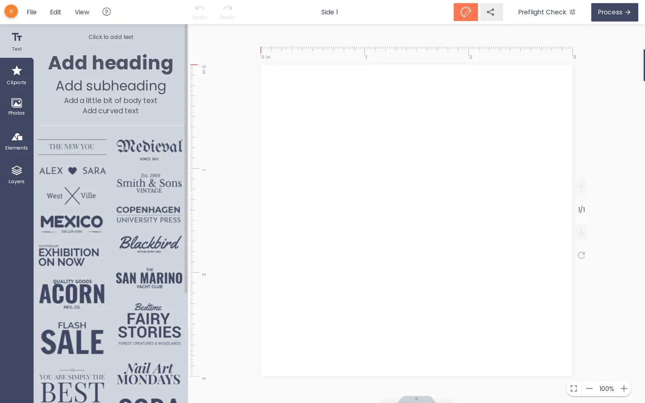Viewport: 645px width, 403px height.
Task: Select the Flash Sale template
Action: tap(72, 338)
